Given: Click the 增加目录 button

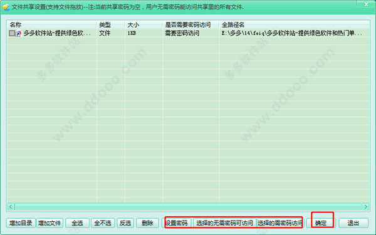Looking at the screenshot, I should [21, 223].
